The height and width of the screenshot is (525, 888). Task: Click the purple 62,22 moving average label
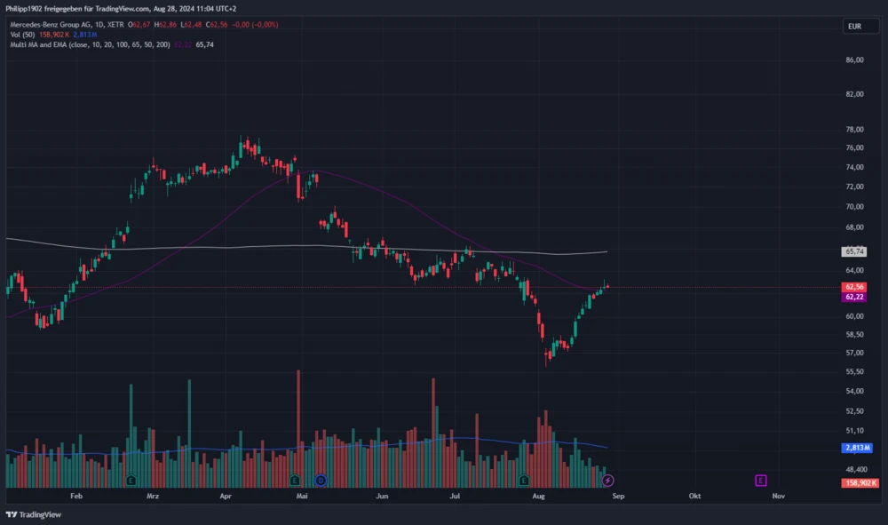854,297
